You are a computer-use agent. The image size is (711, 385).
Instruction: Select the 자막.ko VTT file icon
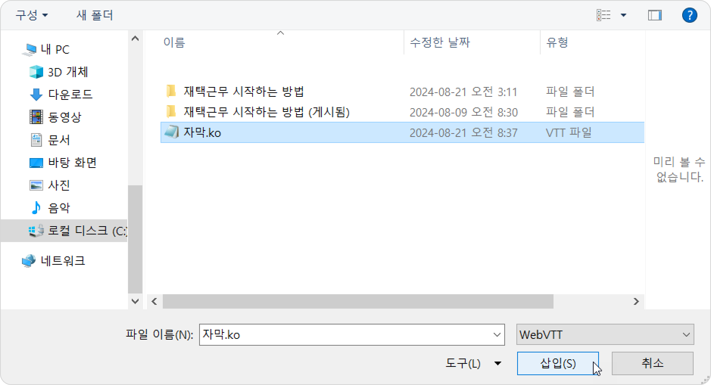[x=172, y=132]
